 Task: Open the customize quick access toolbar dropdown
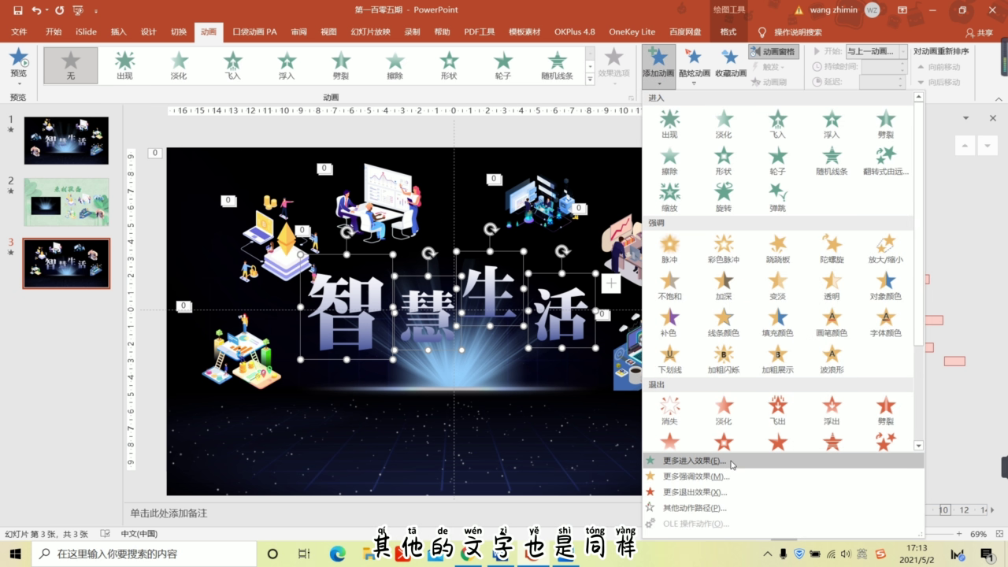click(x=96, y=11)
